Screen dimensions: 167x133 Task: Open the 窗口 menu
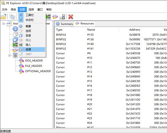click(40, 9)
